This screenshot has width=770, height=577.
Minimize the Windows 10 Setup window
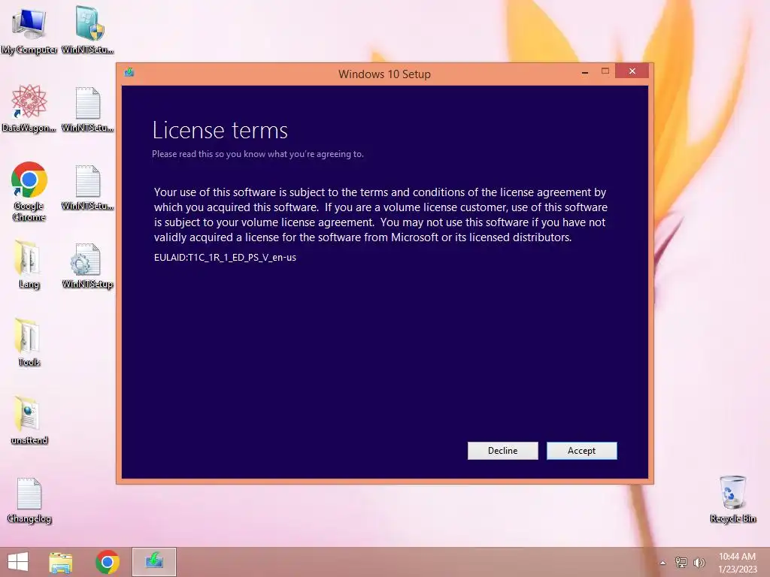585,72
